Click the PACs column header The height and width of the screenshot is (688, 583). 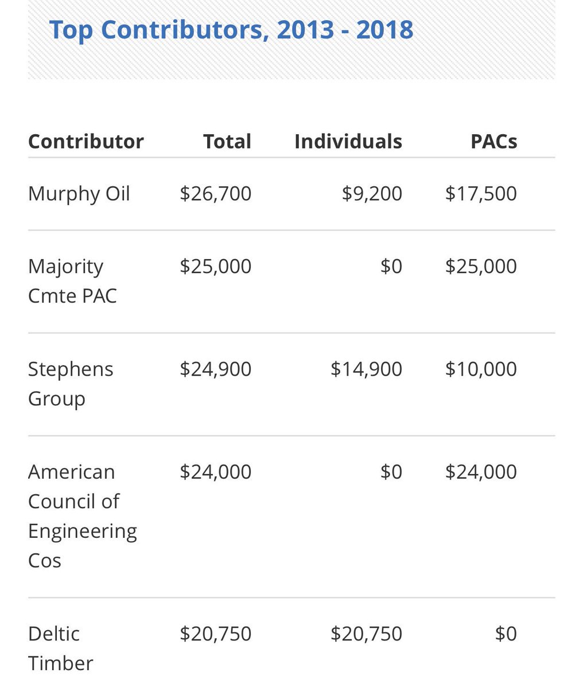[x=493, y=142]
